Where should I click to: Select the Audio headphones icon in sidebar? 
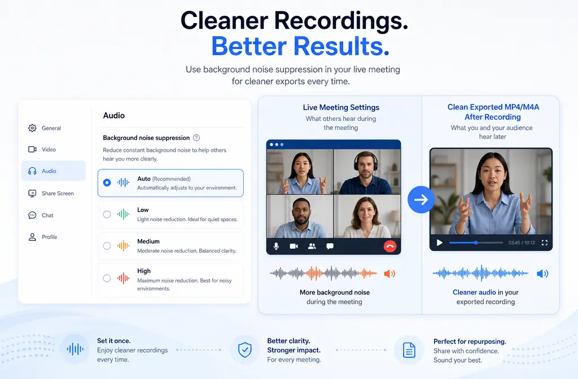click(32, 171)
